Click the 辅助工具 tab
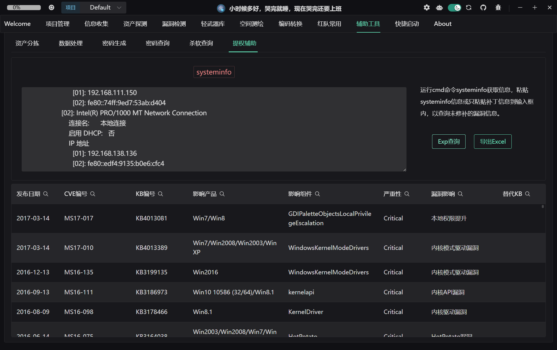 coord(368,24)
